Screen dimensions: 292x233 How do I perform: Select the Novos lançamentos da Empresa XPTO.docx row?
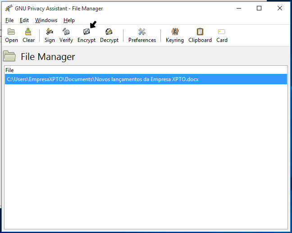[146, 79]
